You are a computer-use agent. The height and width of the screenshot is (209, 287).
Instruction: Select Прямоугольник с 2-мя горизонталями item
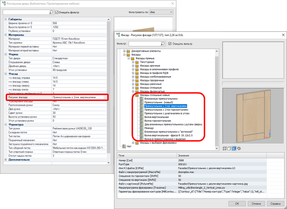click(166, 109)
